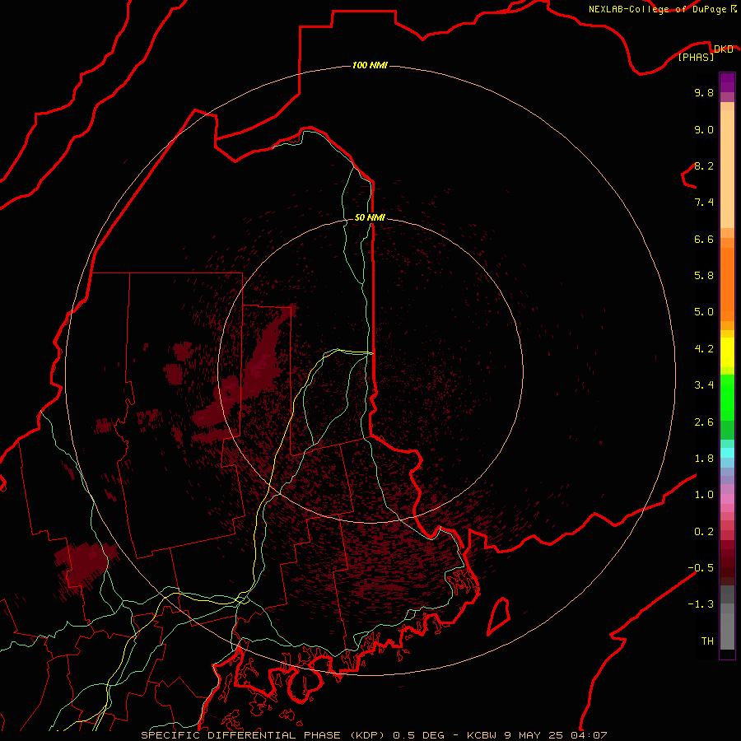Click the 50 NMI range ring label

[x=370, y=217]
